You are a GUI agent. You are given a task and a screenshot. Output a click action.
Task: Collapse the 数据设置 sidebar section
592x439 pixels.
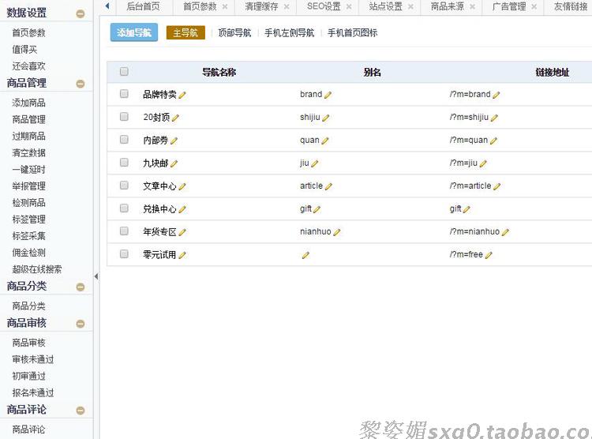(x=81, y=13)
